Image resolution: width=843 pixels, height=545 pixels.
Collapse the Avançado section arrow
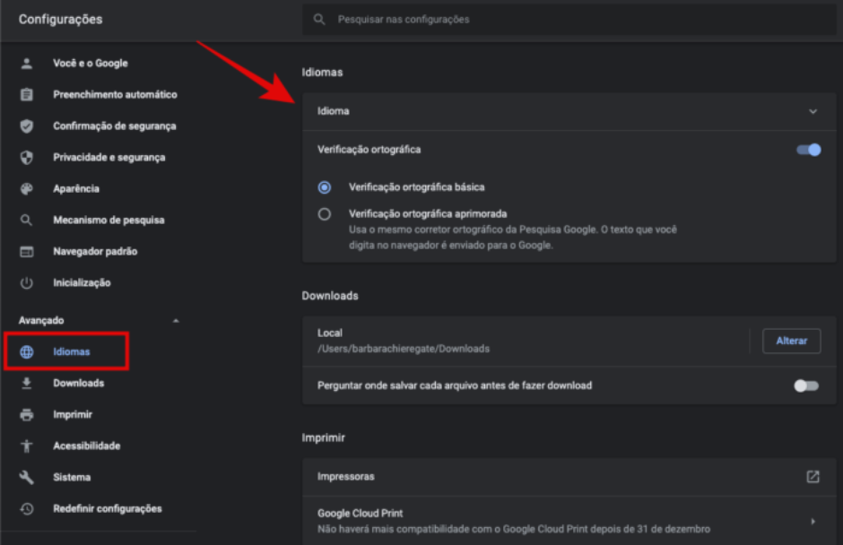[176, 321]
